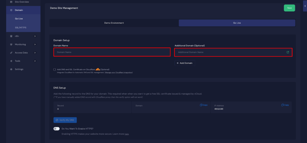This screenshot has width=307, height=143.
Task: Click the Verify My DNS button
Action: [65, 120]
